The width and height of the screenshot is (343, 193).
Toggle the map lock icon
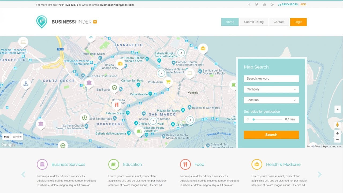337,109
